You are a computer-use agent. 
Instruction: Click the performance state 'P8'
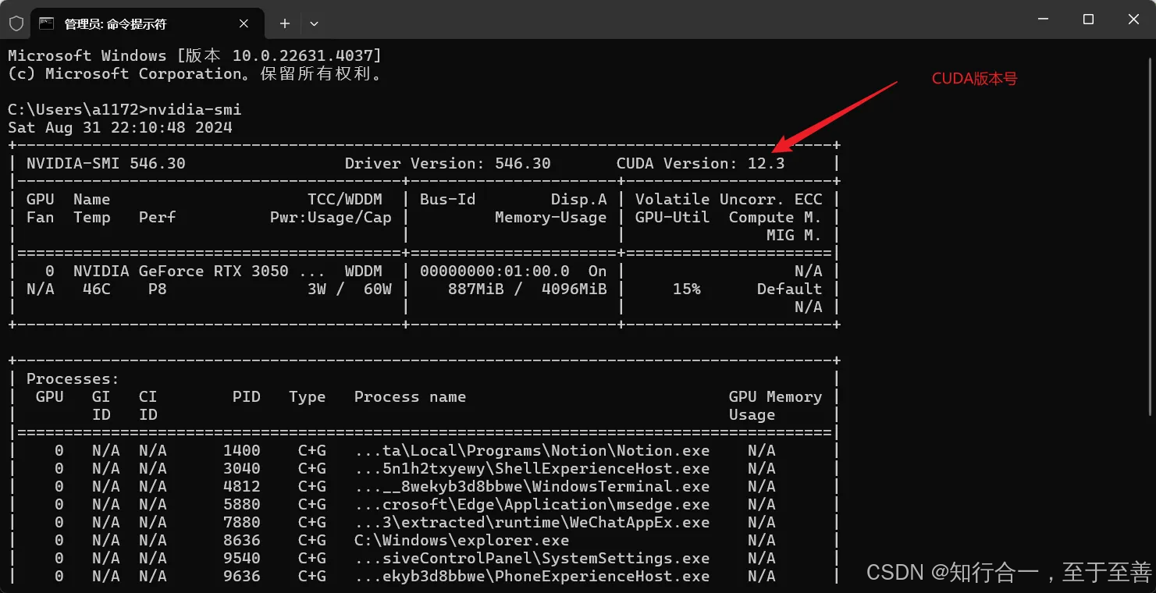point(158,289)
